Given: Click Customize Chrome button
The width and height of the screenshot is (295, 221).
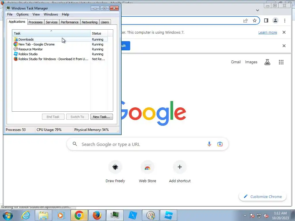Looking at the screenshot, I should pyautogui.click(x=263, y=197).
